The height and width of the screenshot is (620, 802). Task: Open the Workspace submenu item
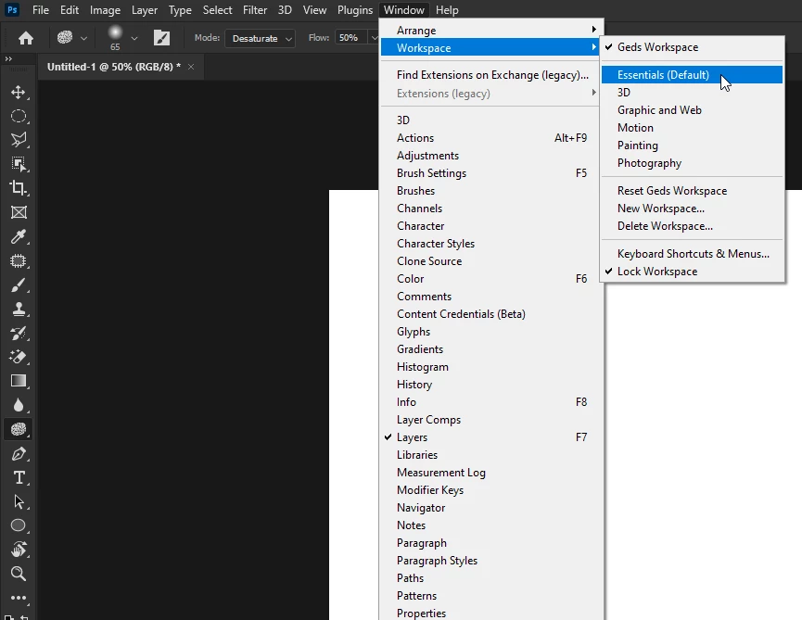[490, 47]
